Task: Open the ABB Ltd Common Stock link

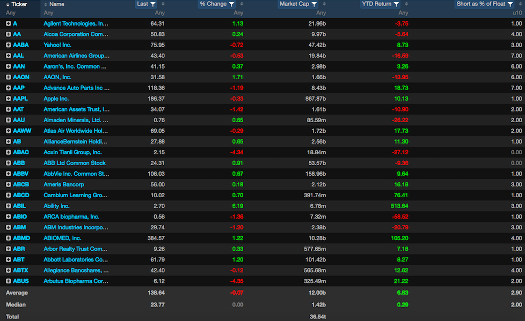Action: pyautogui.click(x=75, y=163)
